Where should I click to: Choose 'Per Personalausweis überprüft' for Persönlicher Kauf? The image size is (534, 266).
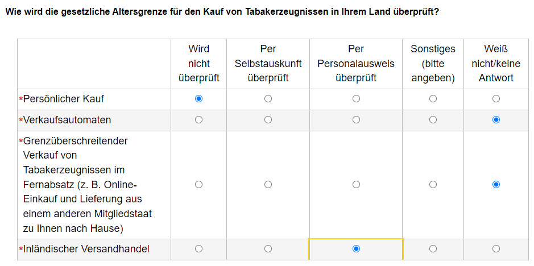(356, 99)
